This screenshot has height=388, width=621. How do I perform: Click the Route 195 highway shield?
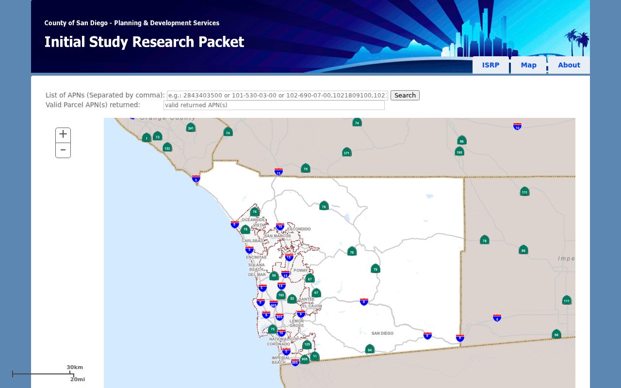point(459,151)
